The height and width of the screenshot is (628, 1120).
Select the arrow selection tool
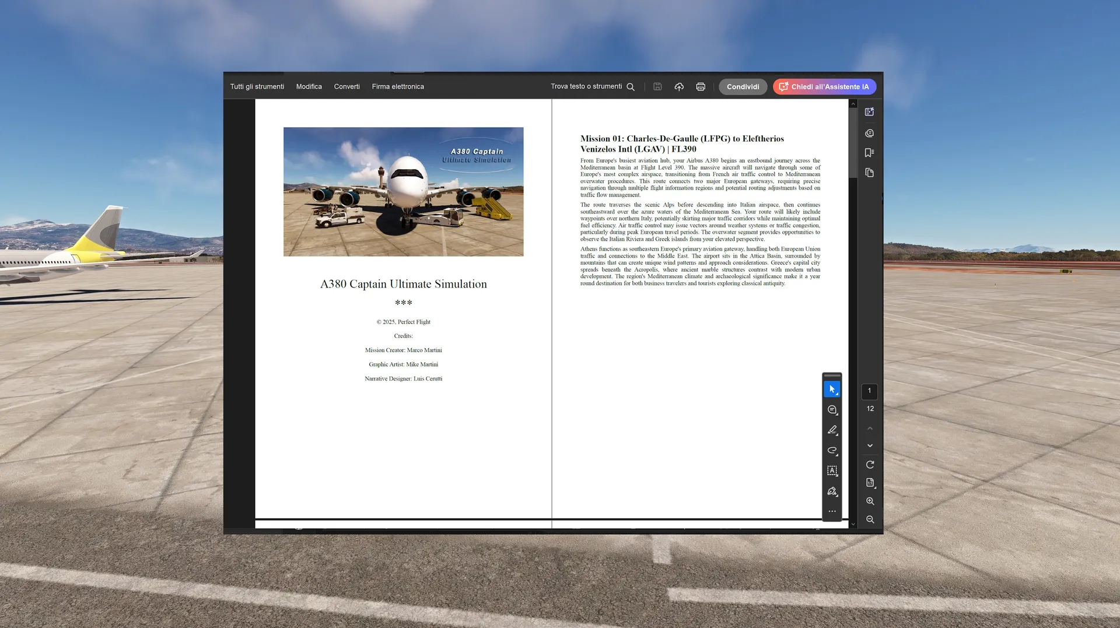click(832, 389)
